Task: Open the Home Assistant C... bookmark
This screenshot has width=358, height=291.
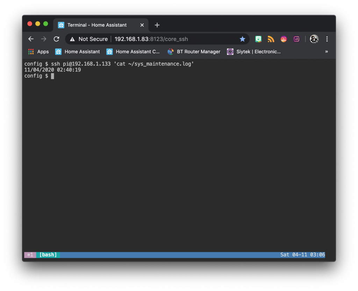Action: point(133,52)
